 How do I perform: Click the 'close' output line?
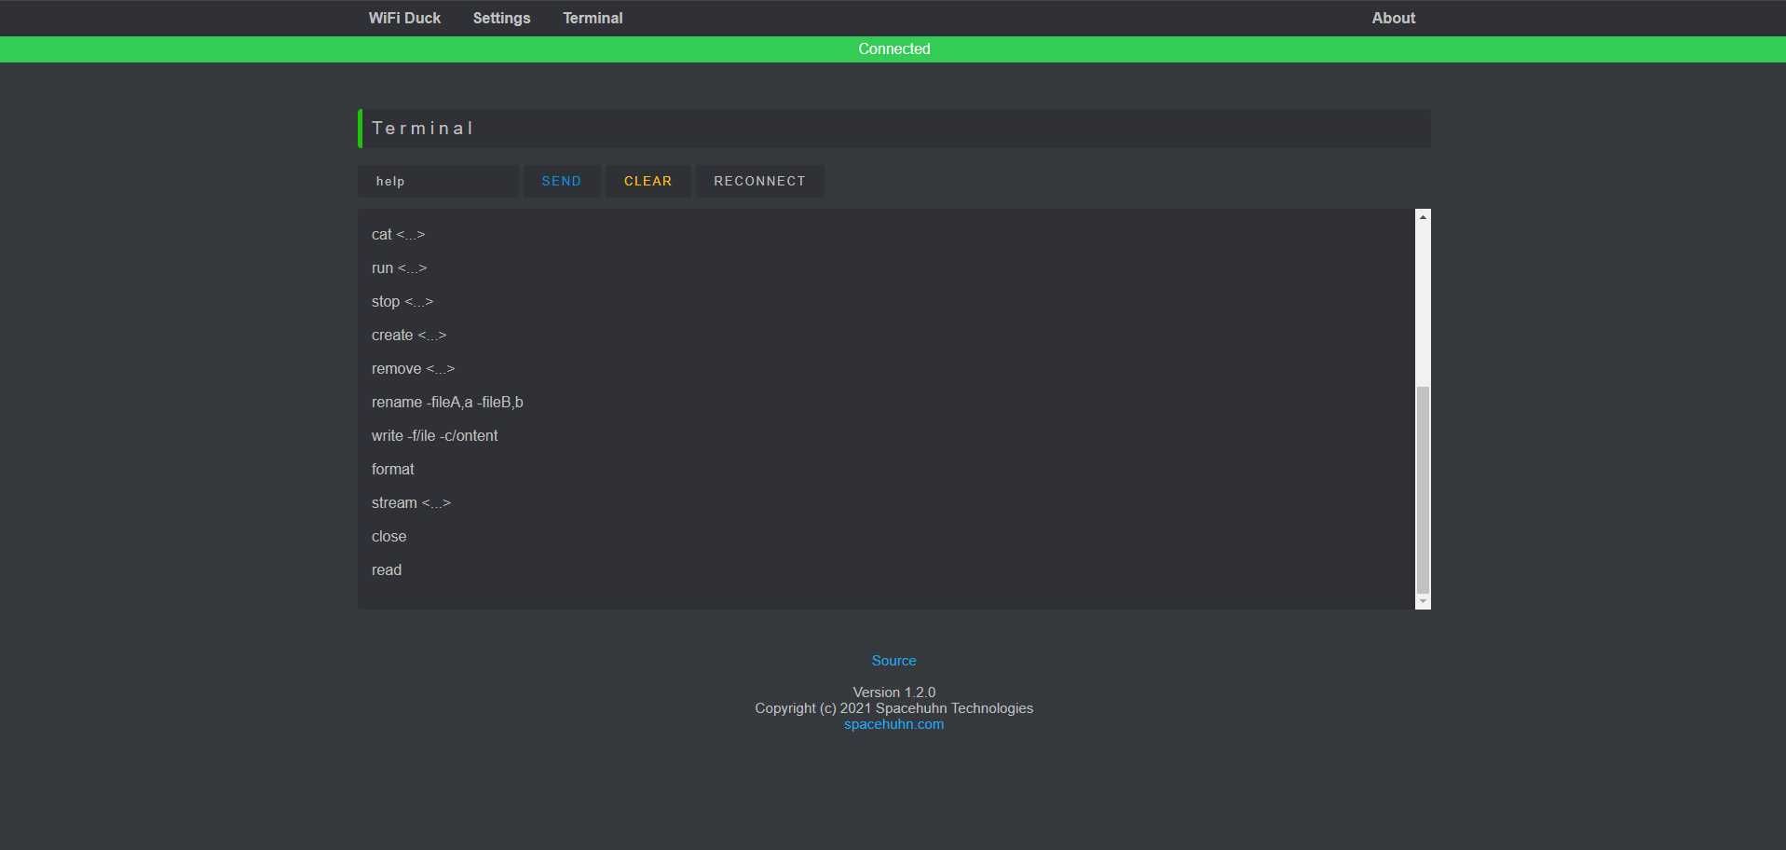(x=389, y=537)
